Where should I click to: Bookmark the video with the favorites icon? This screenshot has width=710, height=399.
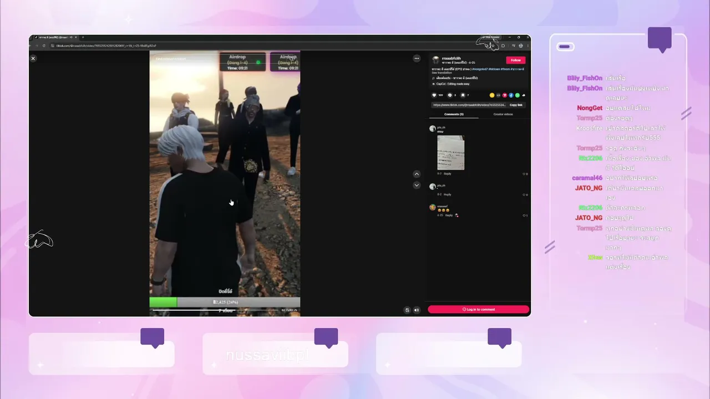point(463,95)
